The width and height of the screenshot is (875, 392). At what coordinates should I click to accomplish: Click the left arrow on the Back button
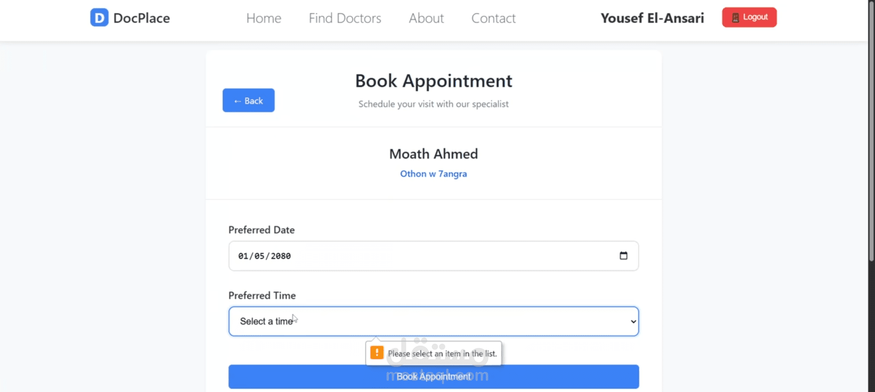click(x=237, y=101)
